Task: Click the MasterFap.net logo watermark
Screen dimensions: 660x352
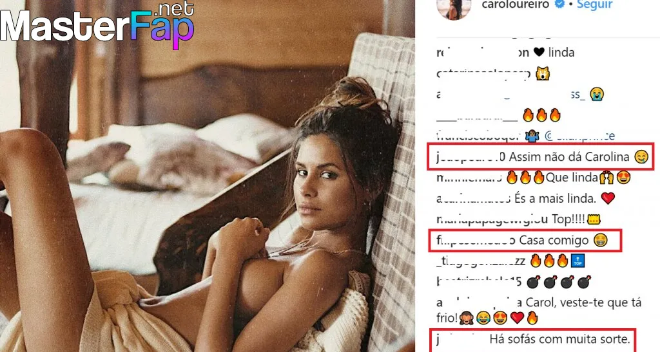Action: (97, 25)
